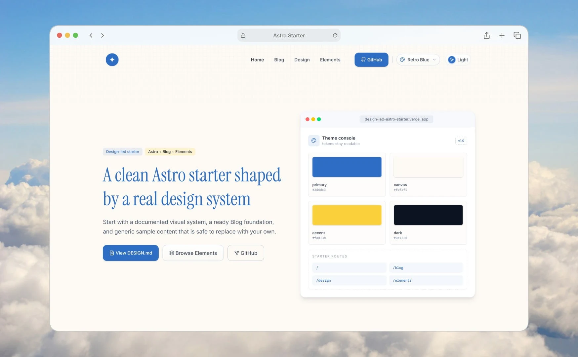The width and height of the screenshot is (578, 357).
Task: Open the Home nav item
Action: (257, 60)
